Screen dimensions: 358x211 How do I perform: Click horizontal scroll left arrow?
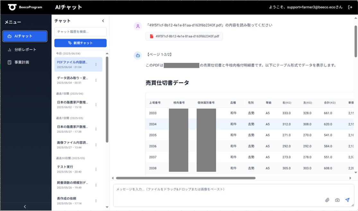click(113, 178)
